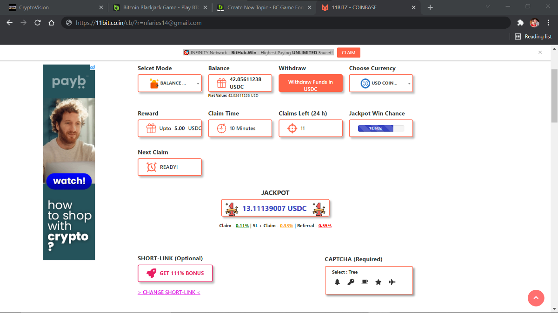Open the browser extensions puzzle icon
The height and width of the screenshot is (313, 558).
(520, 23)
